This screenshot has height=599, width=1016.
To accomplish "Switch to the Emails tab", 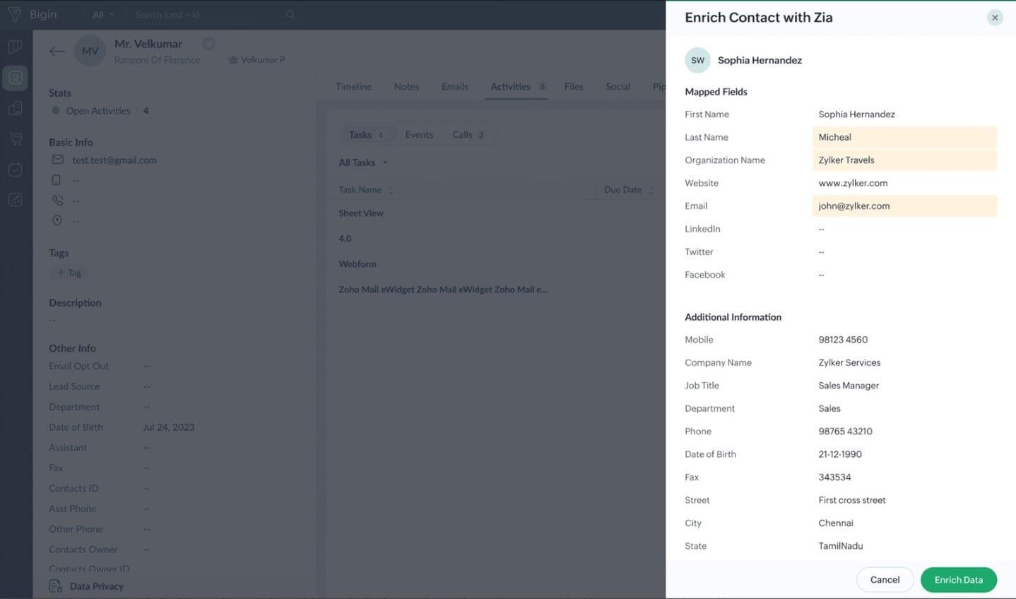I will (455, 86).
